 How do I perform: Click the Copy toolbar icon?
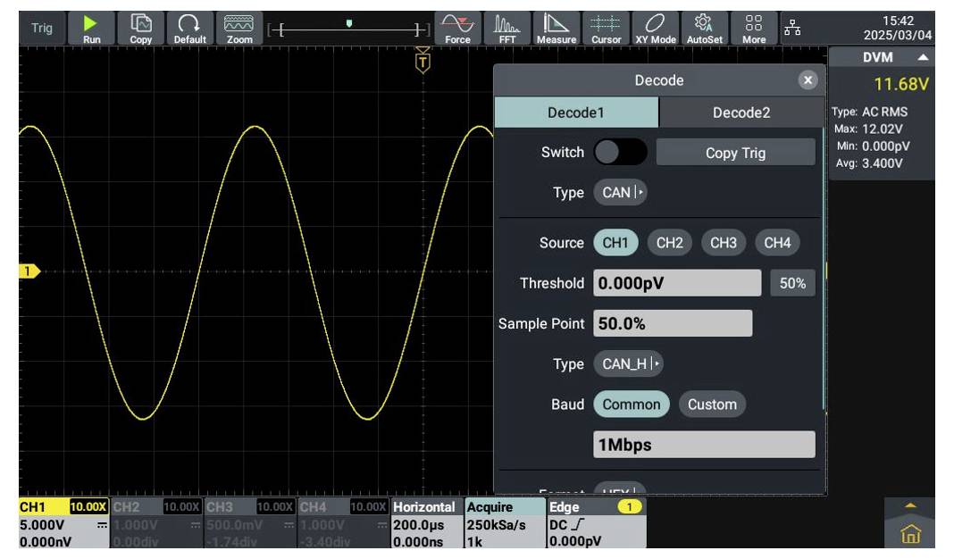(x=141, y=28)
